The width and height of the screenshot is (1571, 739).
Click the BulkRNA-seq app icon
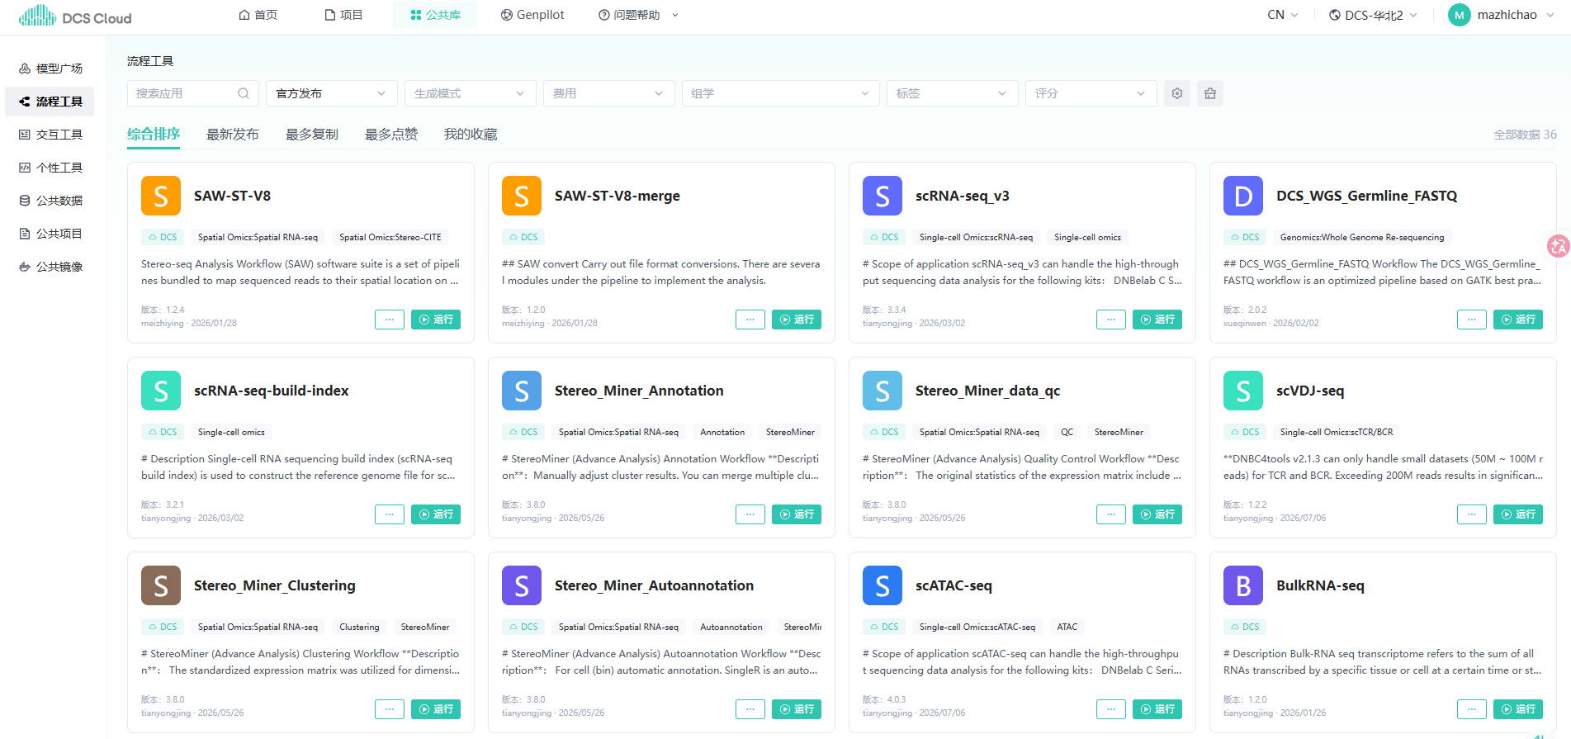pos(1243,585)
